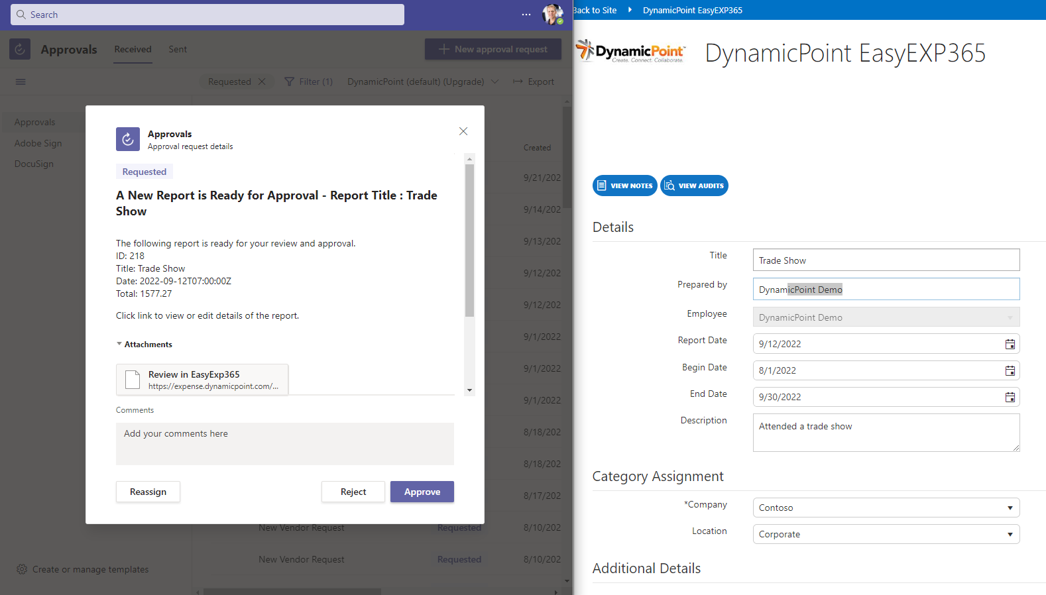Screen dimensions: 1046x595
Task: Click the Begin Date field 8/1/2022
Action: 886,370
